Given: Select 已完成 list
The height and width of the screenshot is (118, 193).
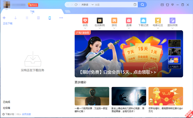Looking at the screenshot, I should [x=6, y=102].
